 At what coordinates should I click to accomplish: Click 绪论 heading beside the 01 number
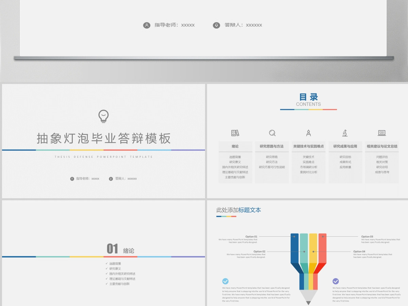point(129,251)
